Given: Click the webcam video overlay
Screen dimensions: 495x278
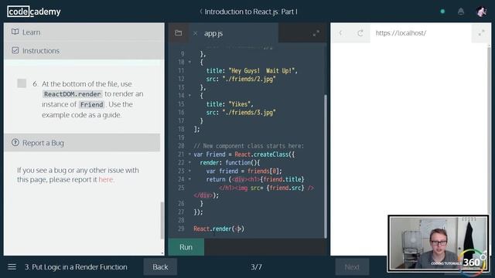Looking at the screenshot, I should (439, 243).
